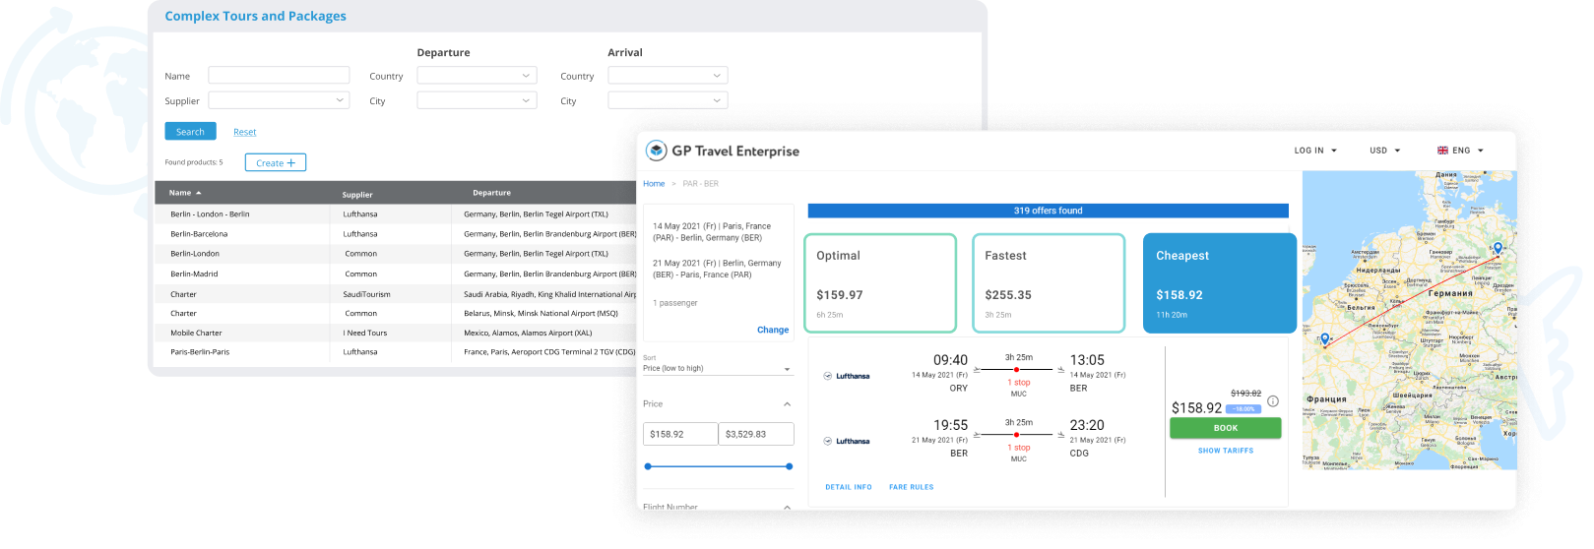Click the UK flag language icon

coord(1442,151)
